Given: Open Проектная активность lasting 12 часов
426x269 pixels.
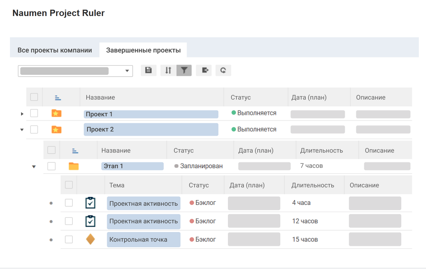Looking at the screenshot, I should [x=144, y=221].
